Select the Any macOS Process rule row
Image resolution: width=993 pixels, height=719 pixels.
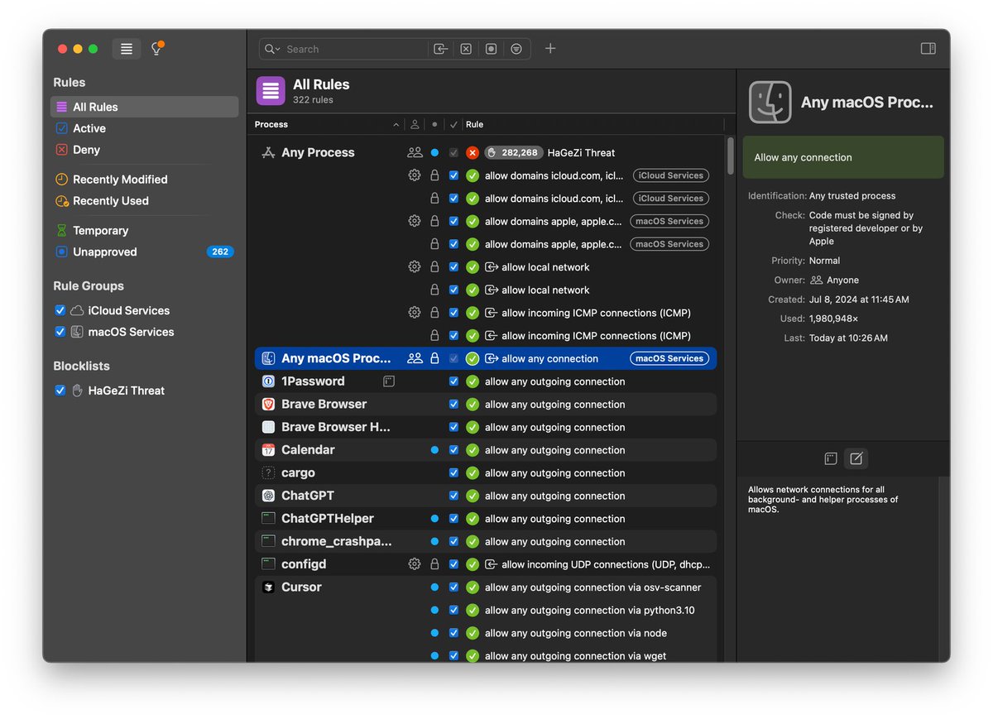486,358
